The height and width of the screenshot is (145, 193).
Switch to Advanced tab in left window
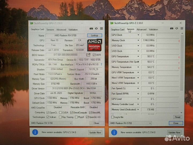click(61, 30)
